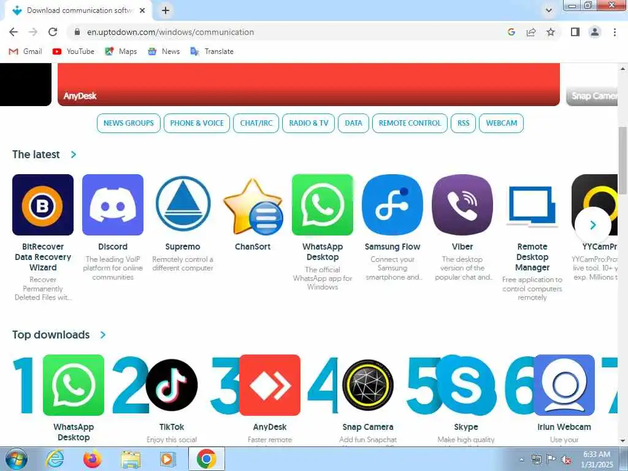Open the taskbar clock showing 6:33 AM
Viewport: 628px width, 471px height.
click(x=597, y=459)
